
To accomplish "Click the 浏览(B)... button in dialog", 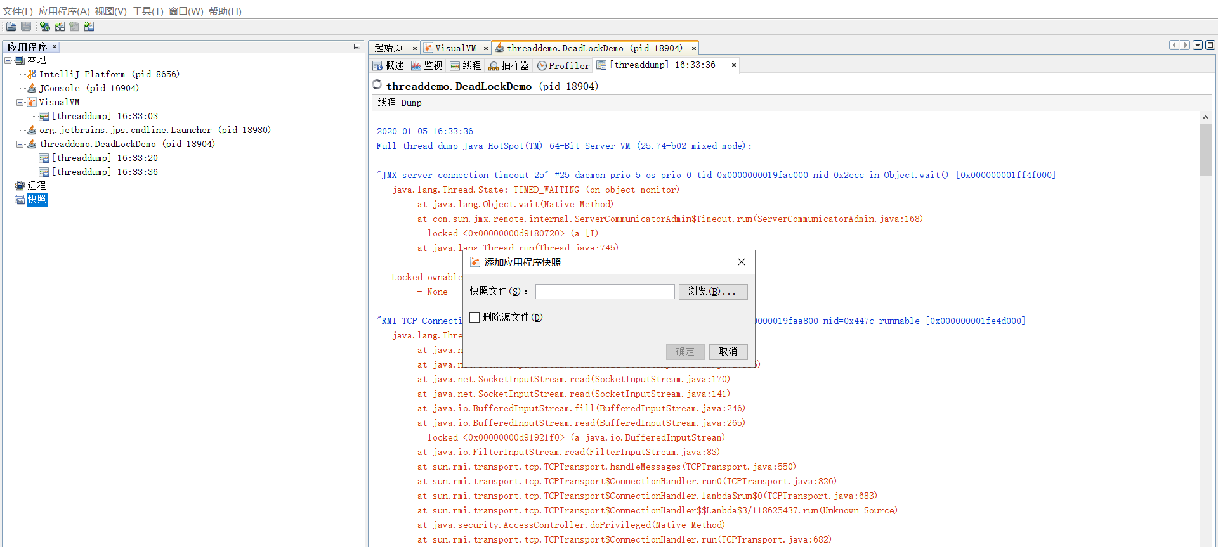I will pos(713,292).
